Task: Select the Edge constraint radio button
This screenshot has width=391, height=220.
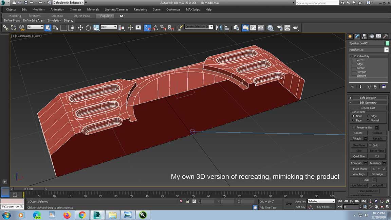Action: [368, 116]
